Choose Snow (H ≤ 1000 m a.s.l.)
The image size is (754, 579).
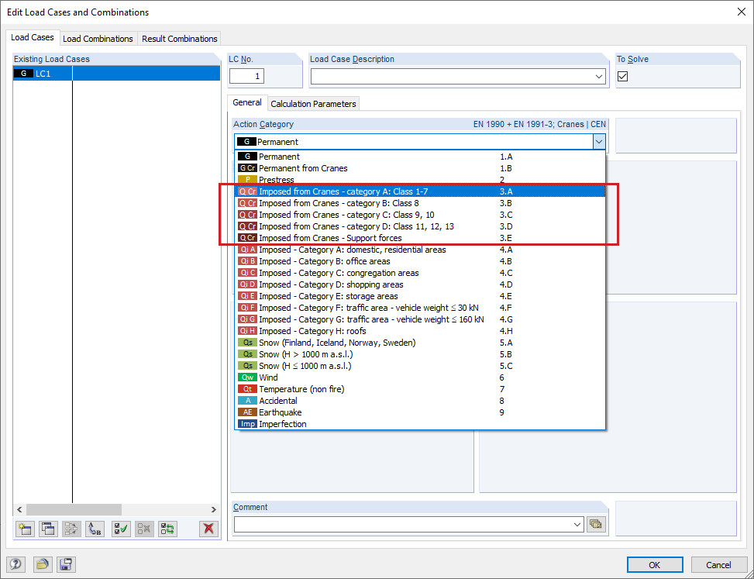[x=420, y=366]
